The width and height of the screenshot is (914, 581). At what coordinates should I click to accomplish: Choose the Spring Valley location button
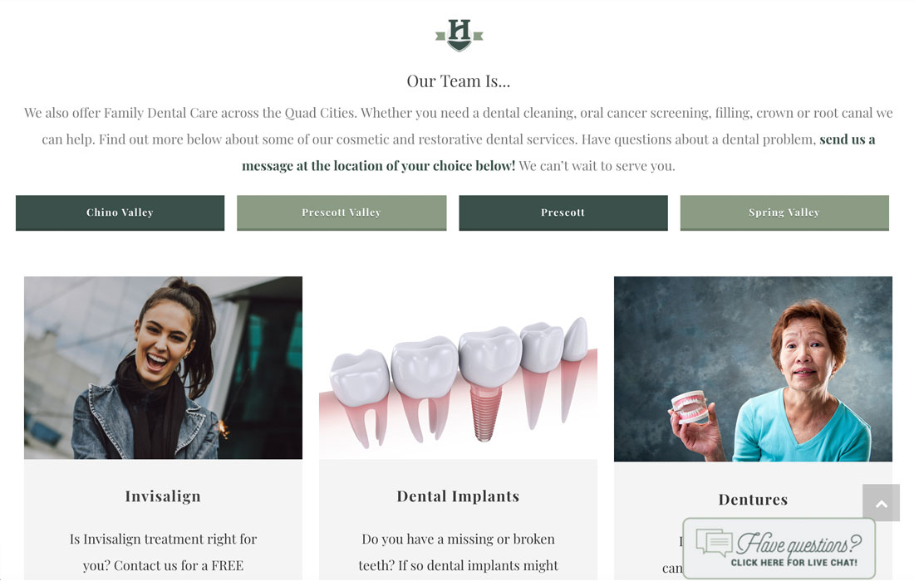(784, 212)
